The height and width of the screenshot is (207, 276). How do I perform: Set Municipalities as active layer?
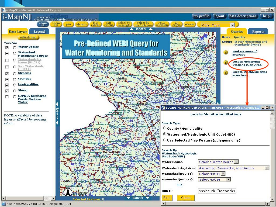click(15, 85)
